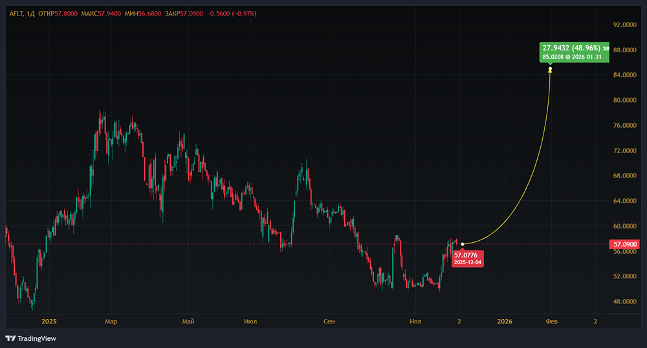Click the 52.0000 price axis label

tap(625, 276)
